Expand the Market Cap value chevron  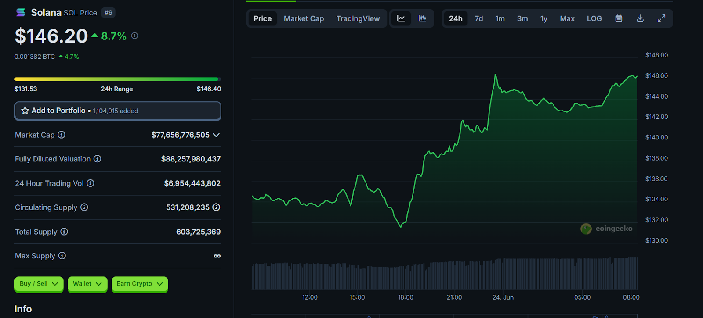pyautogui.click(x=216, y=135)
